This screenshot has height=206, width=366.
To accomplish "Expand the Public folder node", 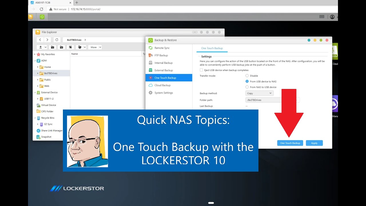I will pyautogui.click(x=37, y=80).
